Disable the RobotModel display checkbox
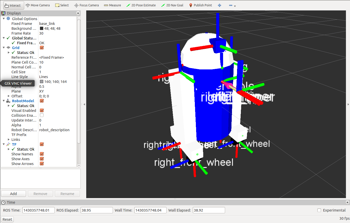 pos(42,101)
